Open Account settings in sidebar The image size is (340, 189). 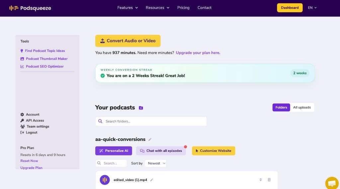(30, 114)
